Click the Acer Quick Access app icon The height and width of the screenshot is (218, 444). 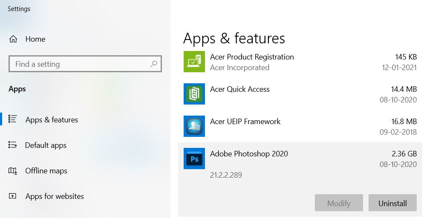coord(194,94)
